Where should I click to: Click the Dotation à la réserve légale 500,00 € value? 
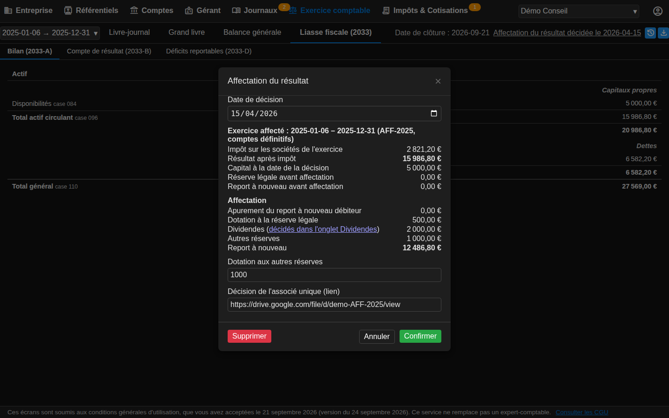[427, 220]
